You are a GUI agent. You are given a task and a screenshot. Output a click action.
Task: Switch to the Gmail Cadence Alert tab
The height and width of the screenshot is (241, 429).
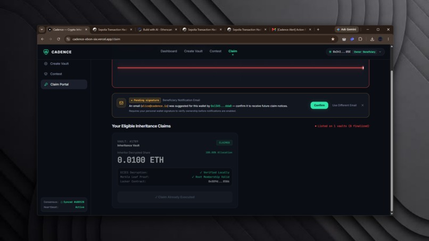coord(291,30)
